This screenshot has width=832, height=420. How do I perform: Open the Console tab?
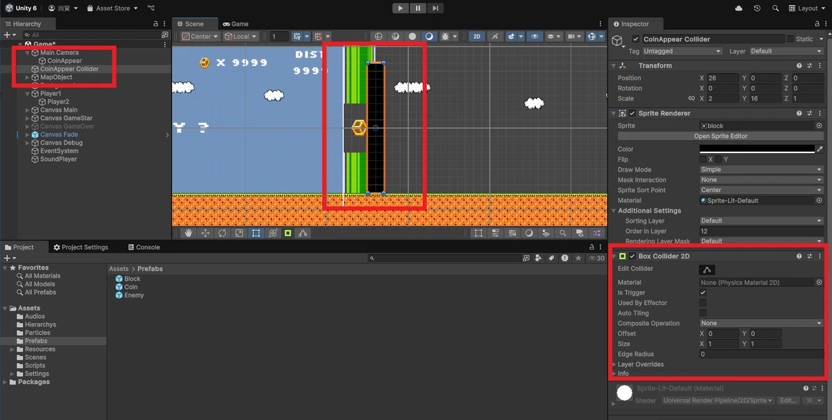(x=144, y=247)
